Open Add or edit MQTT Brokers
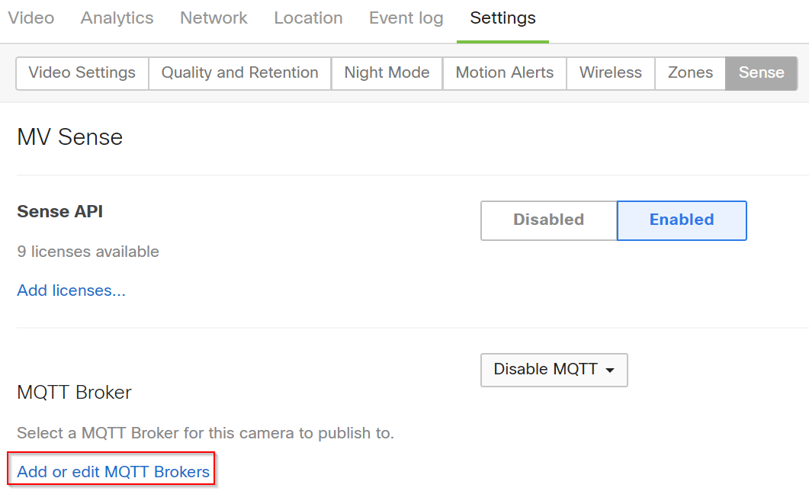Viewport: 809px width, 491px height. click(111, 471)
